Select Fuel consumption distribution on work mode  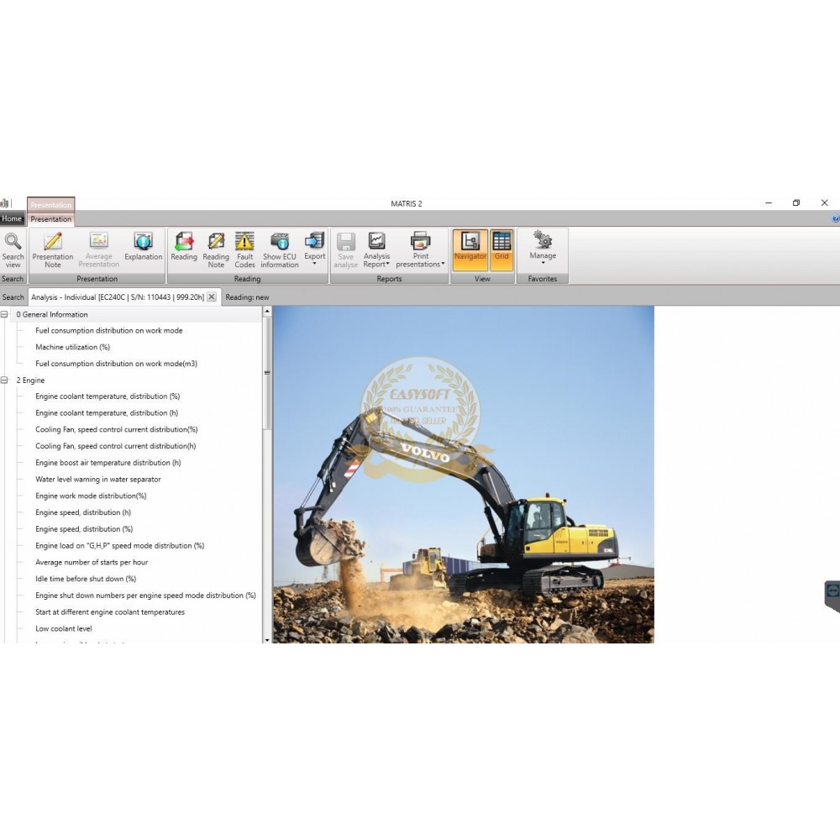pyautogui.click(x=108, y=330)
